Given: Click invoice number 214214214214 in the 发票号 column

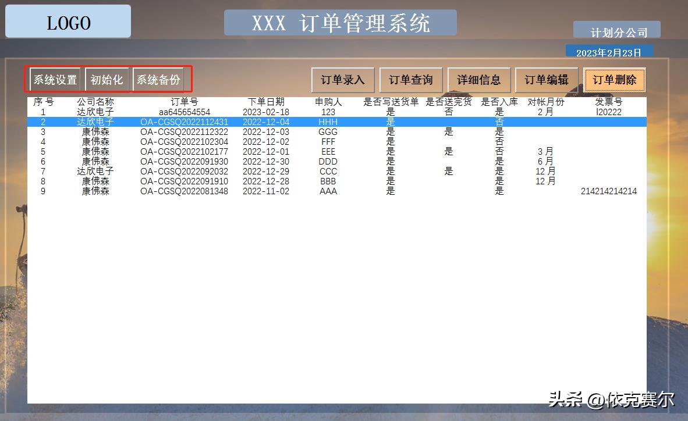Looking at the screenshot, I should coord(608,191).
